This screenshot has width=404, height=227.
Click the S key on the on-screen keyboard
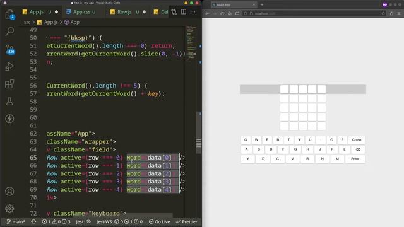(259, 149)
